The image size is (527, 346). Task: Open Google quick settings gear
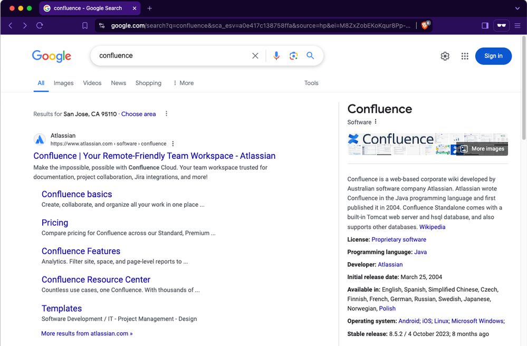click(x=445, y=56)
